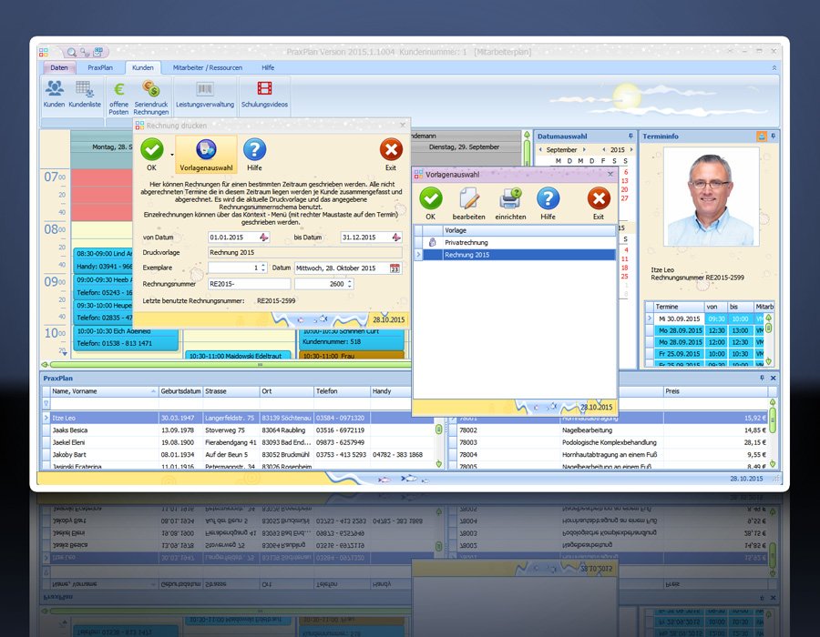The width and height of the screenshot is (820, 637).
Task: Select Termine row Mi 30.09.2015
Action: click(704, 318)
